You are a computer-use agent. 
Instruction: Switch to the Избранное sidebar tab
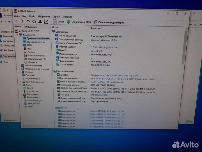coord(31,27)
